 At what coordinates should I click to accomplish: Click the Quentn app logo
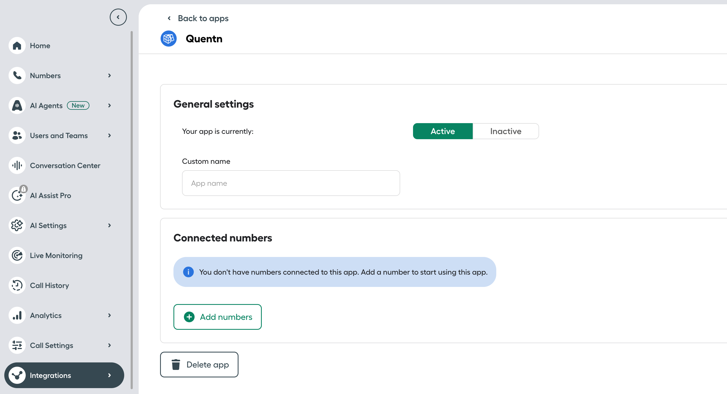point(168,39)
